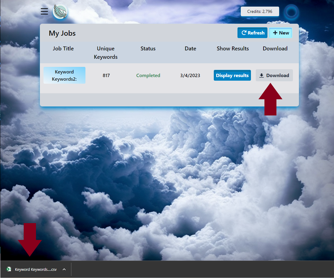334x278 pixels.
Task: Click the 817 unique keywords value
Action: (106, 75)
